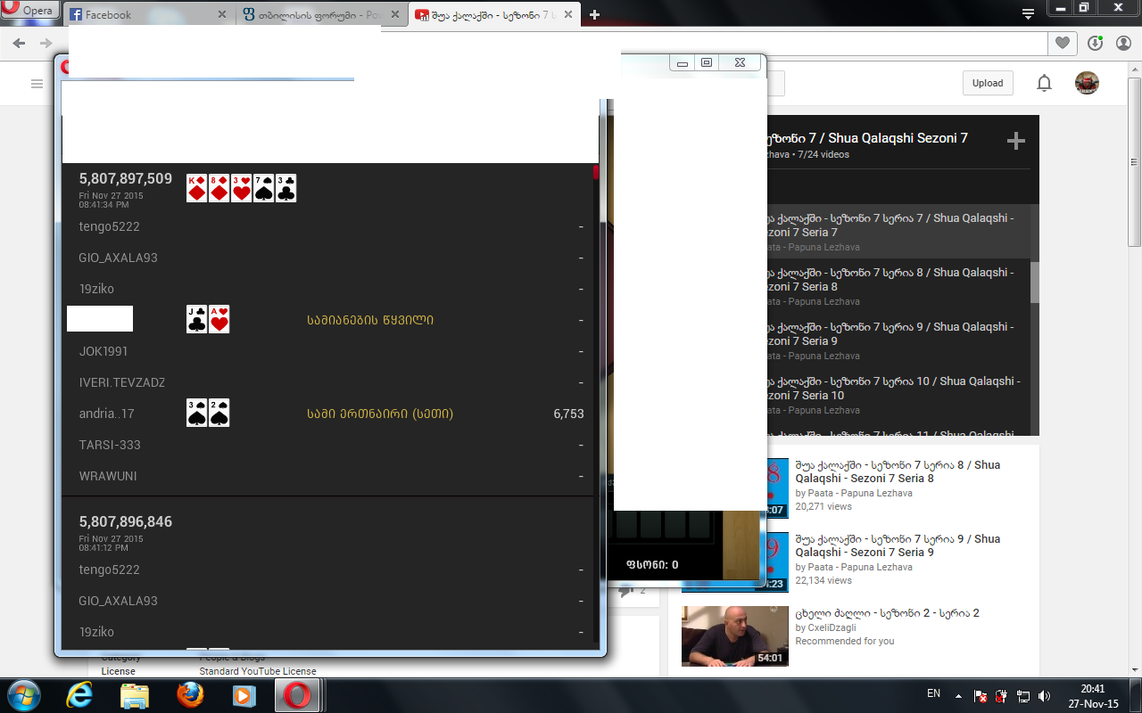Click andria..17's 2 of spades card

click(x=219, y=413)
